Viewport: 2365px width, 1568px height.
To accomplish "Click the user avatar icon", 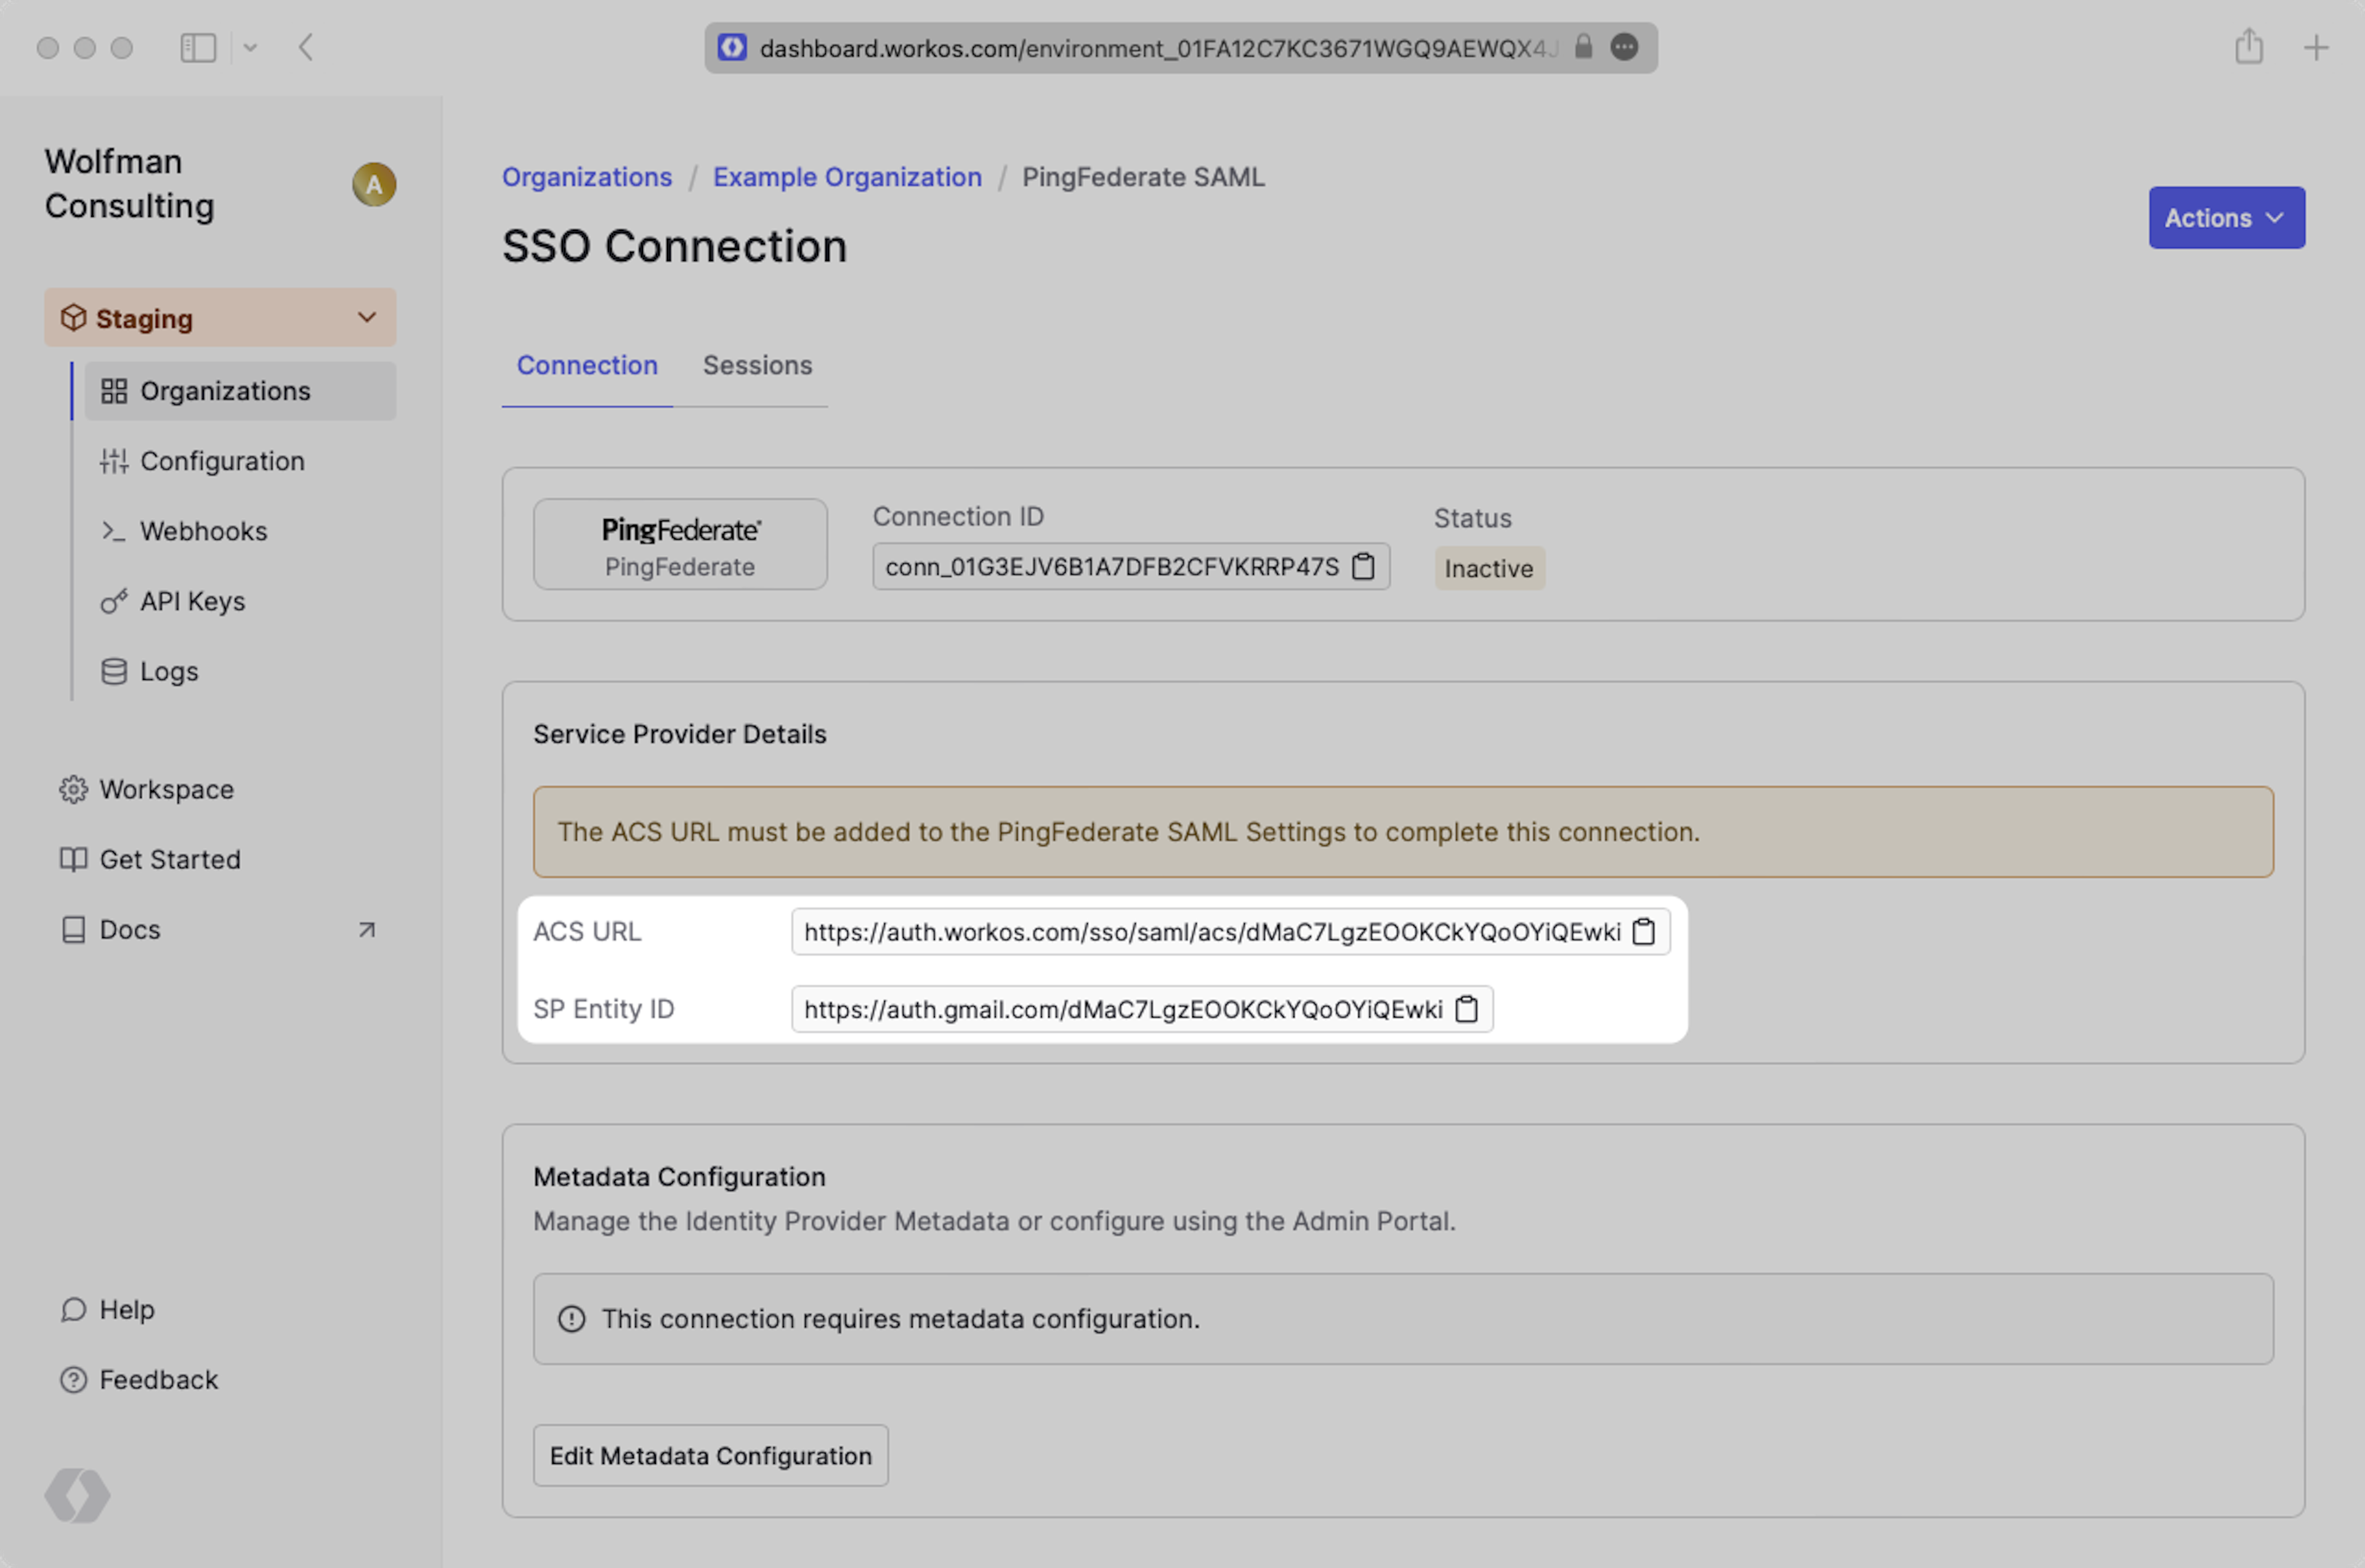I will (x=374, y=184).
